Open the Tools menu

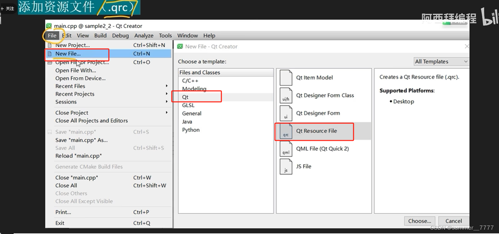(165, 36)
